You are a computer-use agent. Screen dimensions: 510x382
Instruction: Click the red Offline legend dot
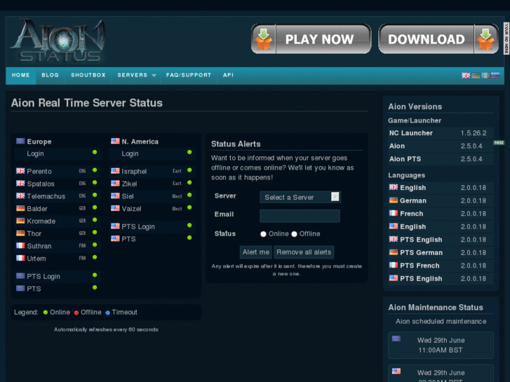pos(76,313)
